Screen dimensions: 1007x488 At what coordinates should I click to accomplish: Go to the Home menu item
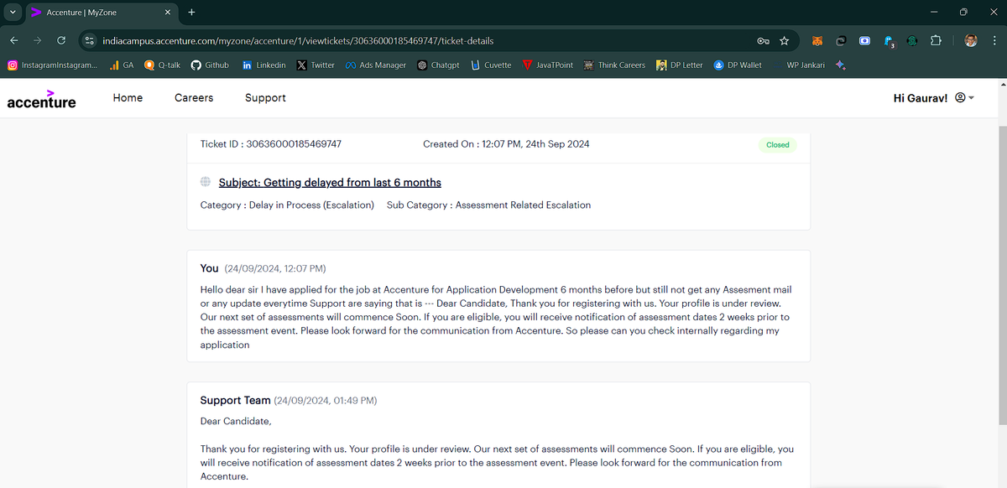click(x=128, y=98)
